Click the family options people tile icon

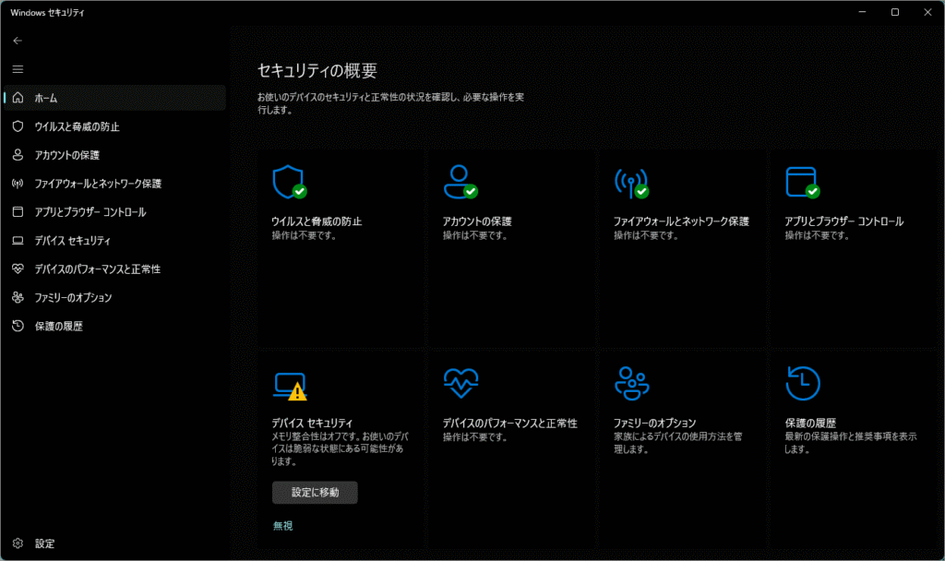pos(630,382)
